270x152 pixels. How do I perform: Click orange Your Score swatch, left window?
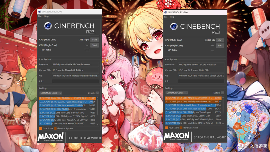pos(41,128)
